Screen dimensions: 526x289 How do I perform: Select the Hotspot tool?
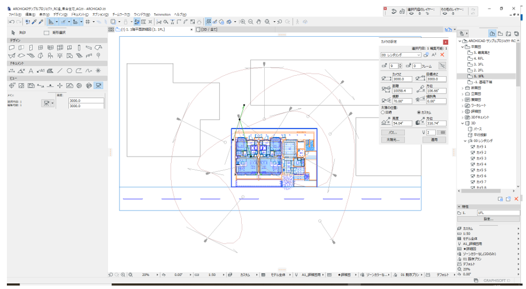(x=98, y=71)
